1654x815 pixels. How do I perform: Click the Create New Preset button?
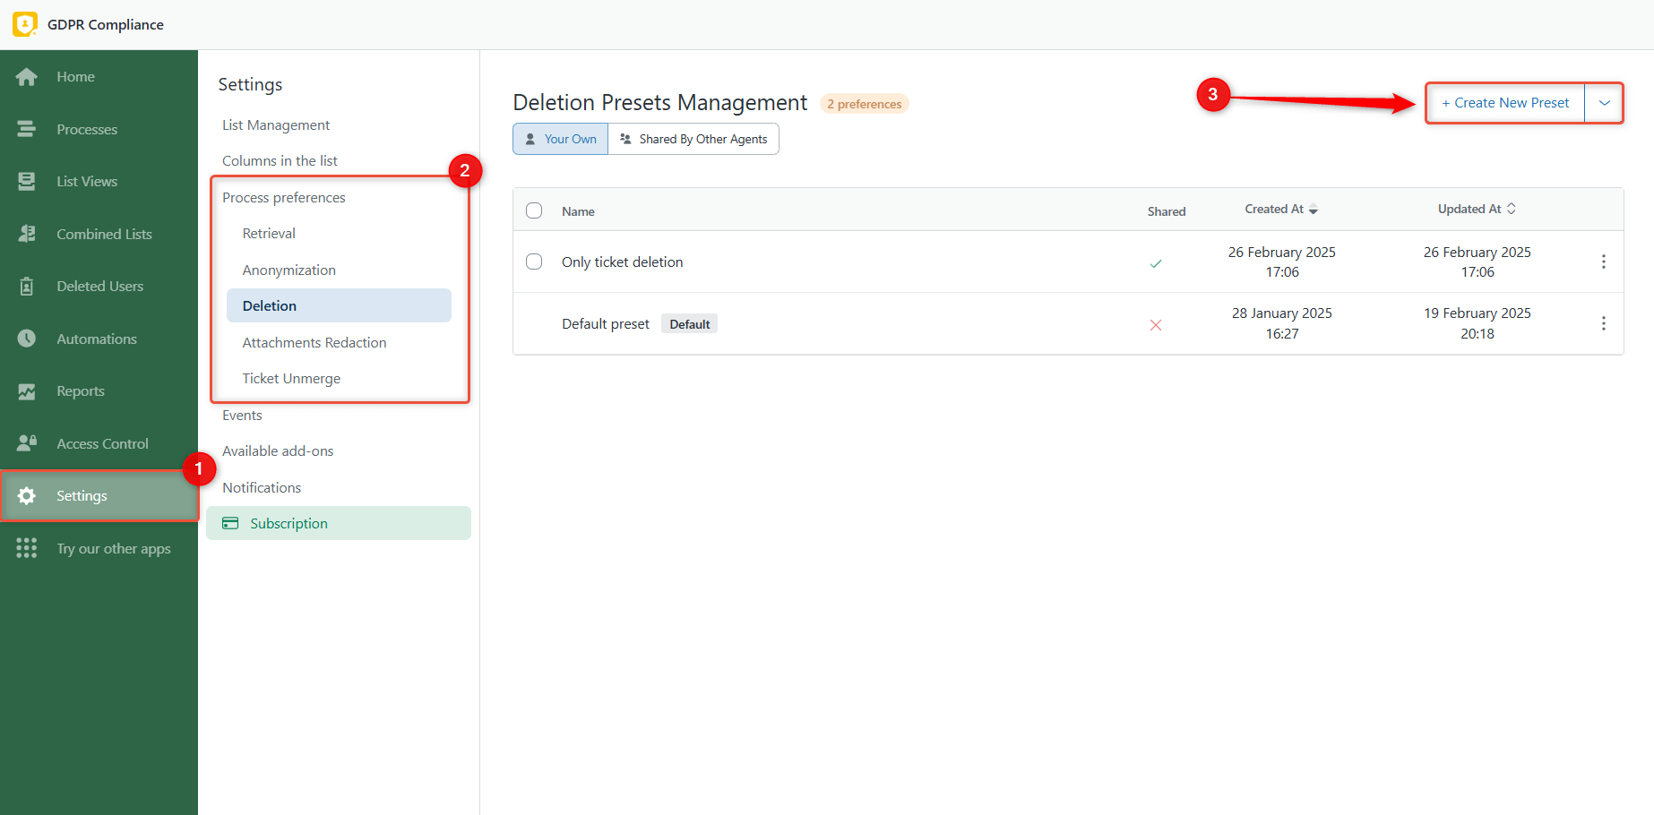click(x=1504, y=103)
